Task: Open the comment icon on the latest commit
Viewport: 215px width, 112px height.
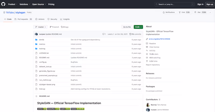Action: [103, 34]
